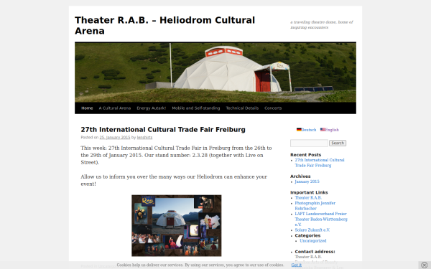
Task: Open January 2015 archive
Action: click(x=307, y=181)
